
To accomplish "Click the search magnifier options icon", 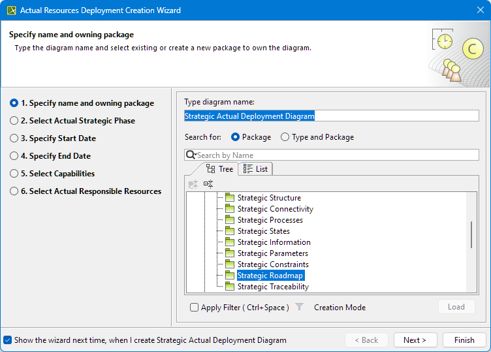I will [191, 155].
